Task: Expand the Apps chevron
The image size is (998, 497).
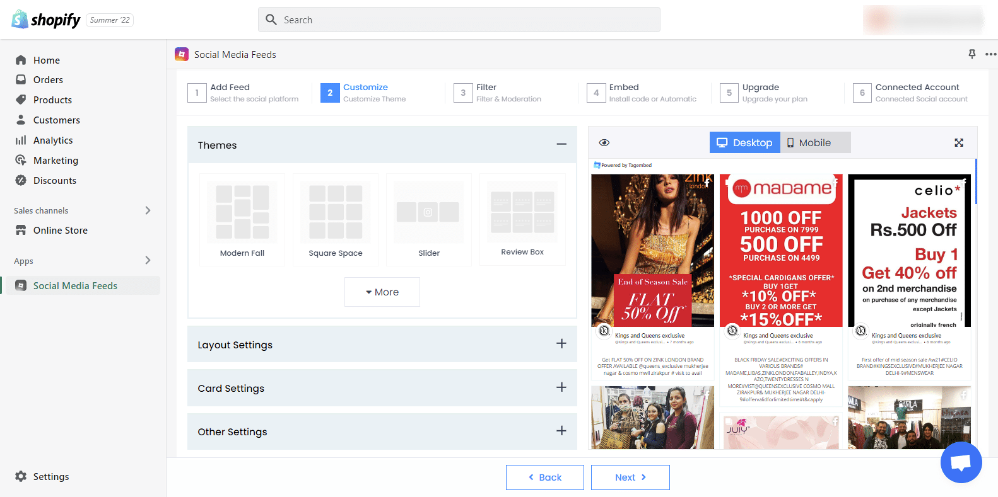Action: 148,260
